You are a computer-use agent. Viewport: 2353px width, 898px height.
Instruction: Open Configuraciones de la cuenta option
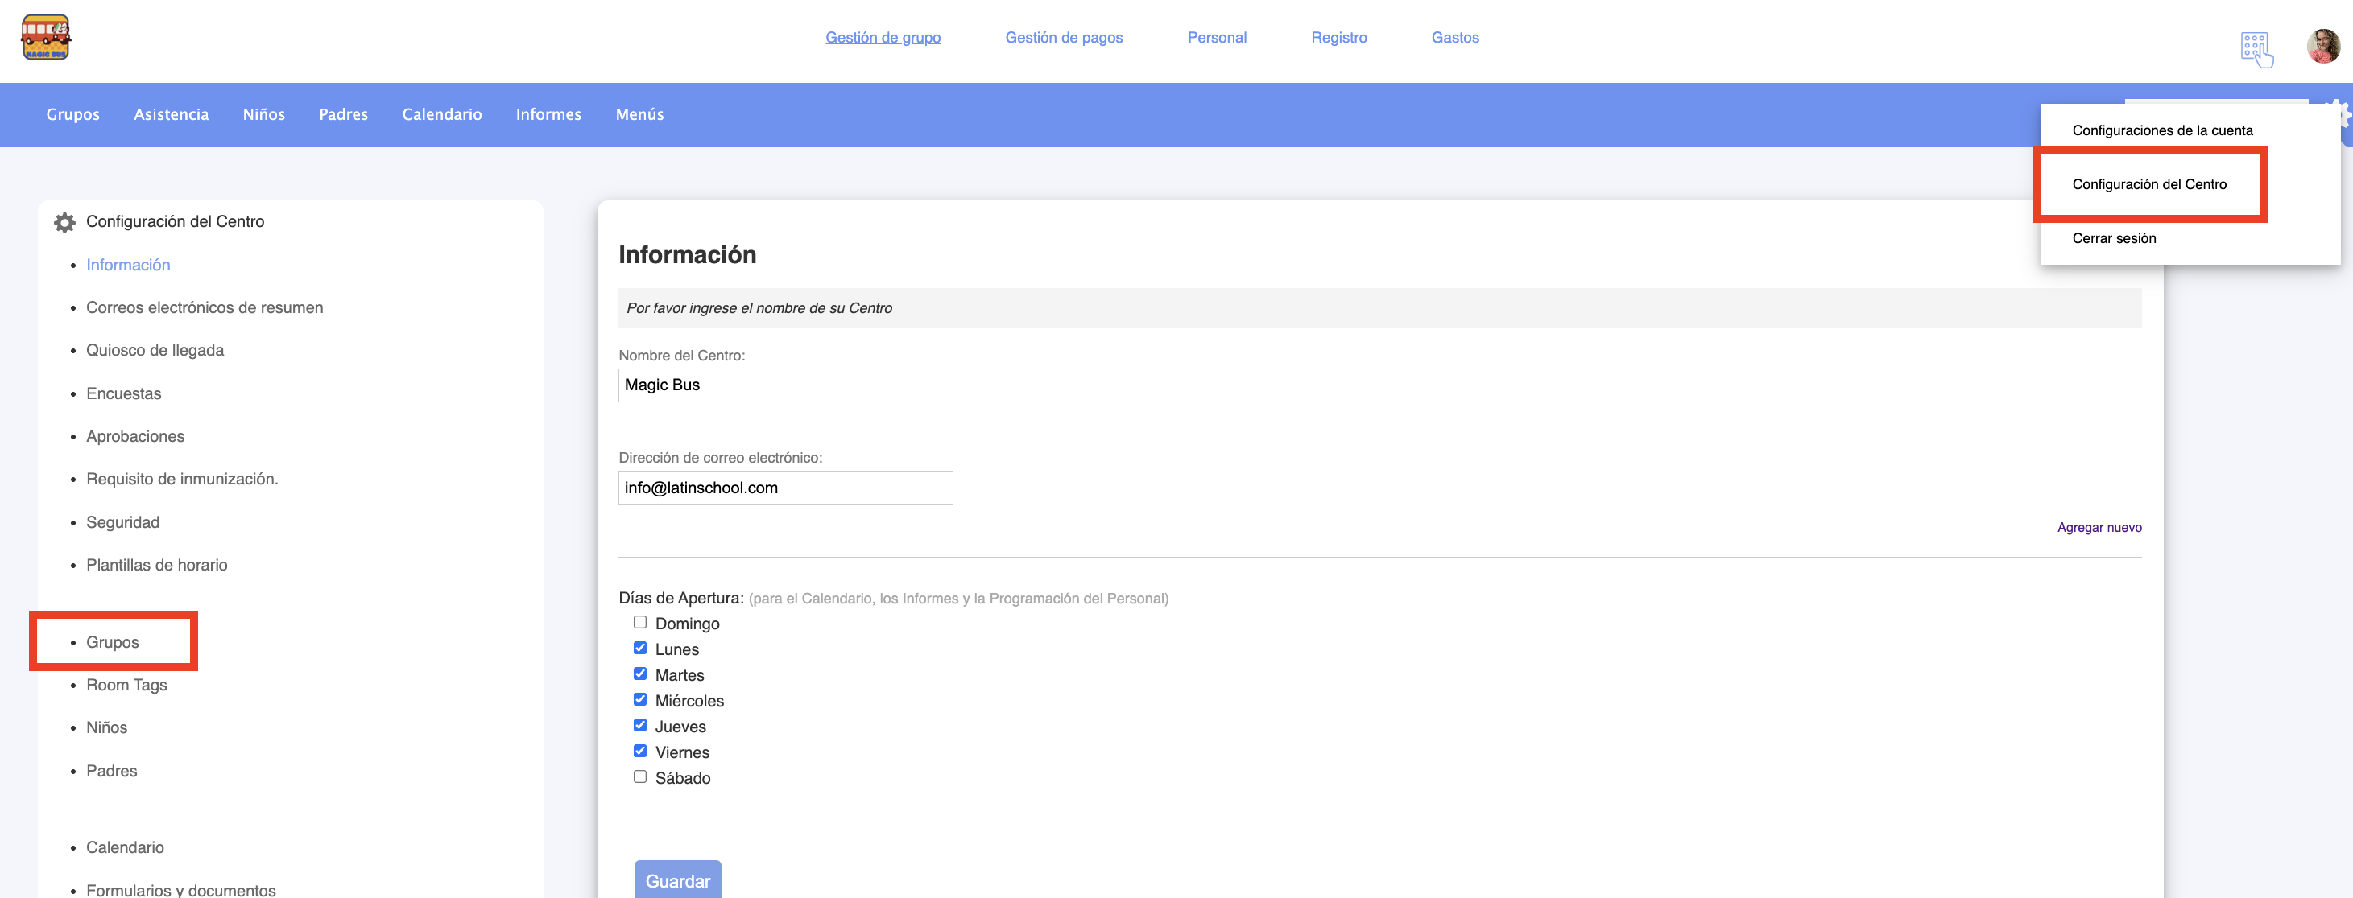(x=2161, y=130)
